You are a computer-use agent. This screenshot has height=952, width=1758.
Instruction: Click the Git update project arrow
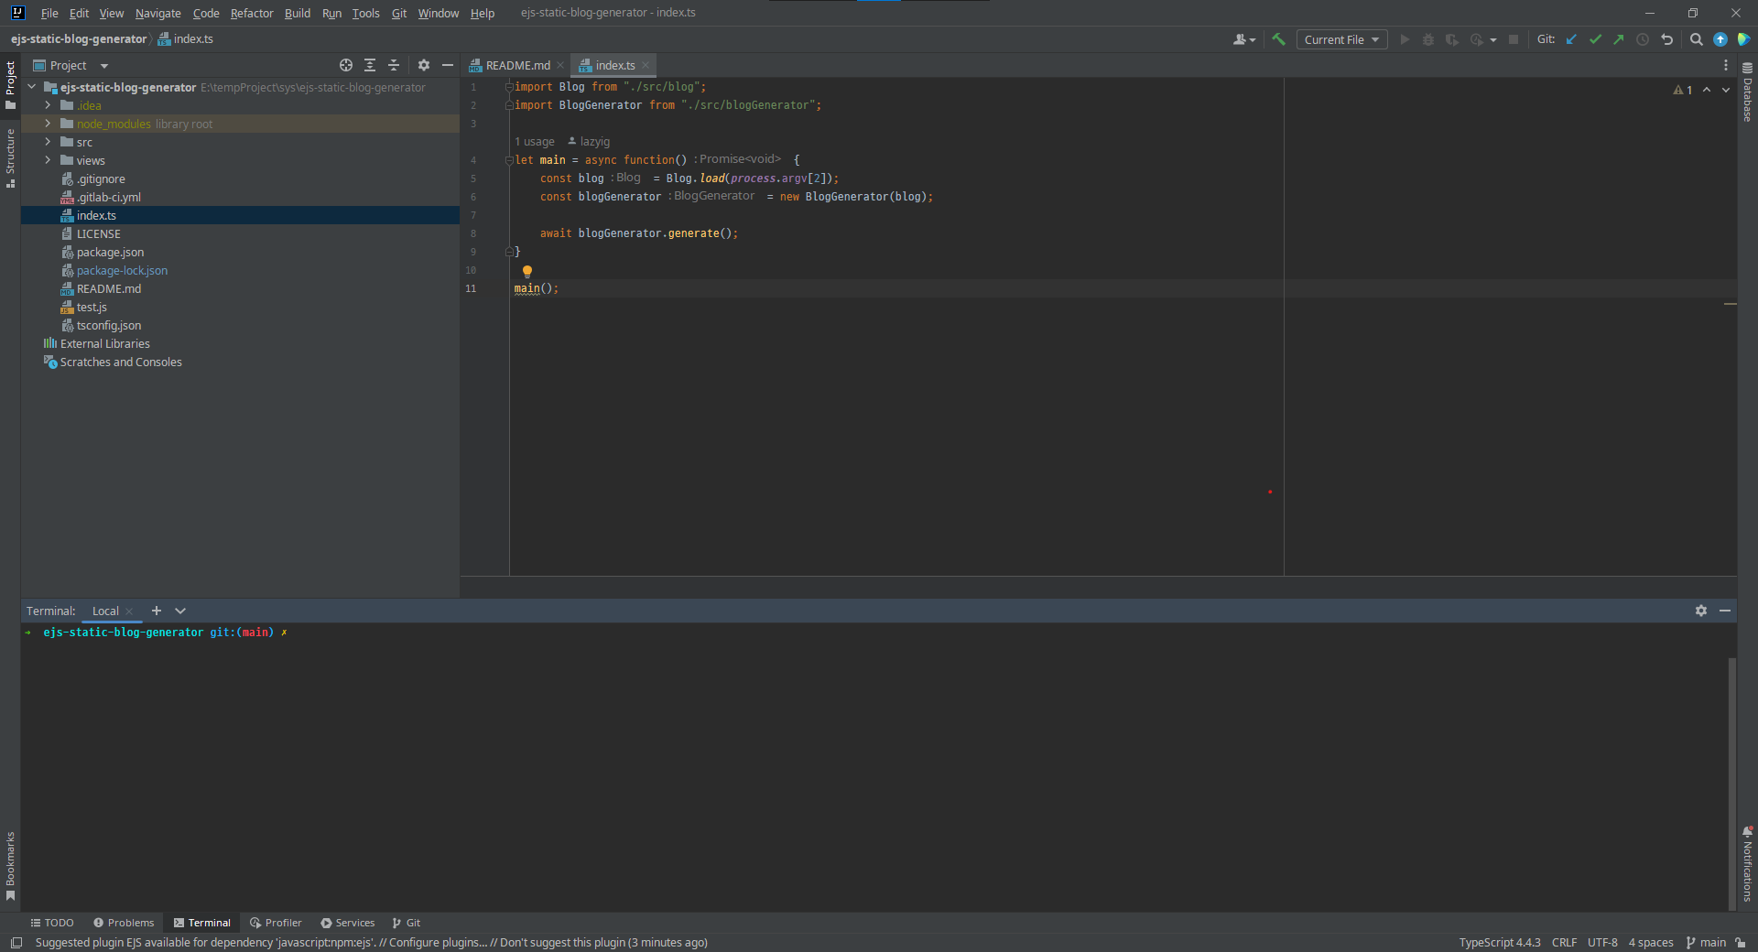pyautogui.click(x=1571, y=39)
